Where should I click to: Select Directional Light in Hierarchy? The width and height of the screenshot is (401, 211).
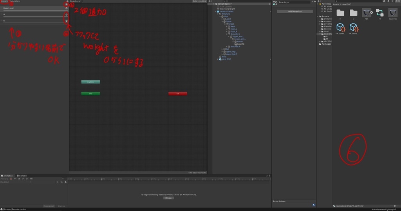[x=227, y=9]
